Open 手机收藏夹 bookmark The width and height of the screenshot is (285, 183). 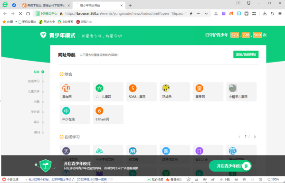[x=28, y=22]
